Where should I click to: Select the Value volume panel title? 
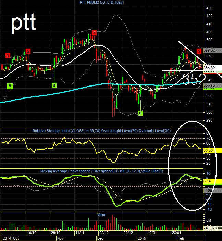pos(101,215)
